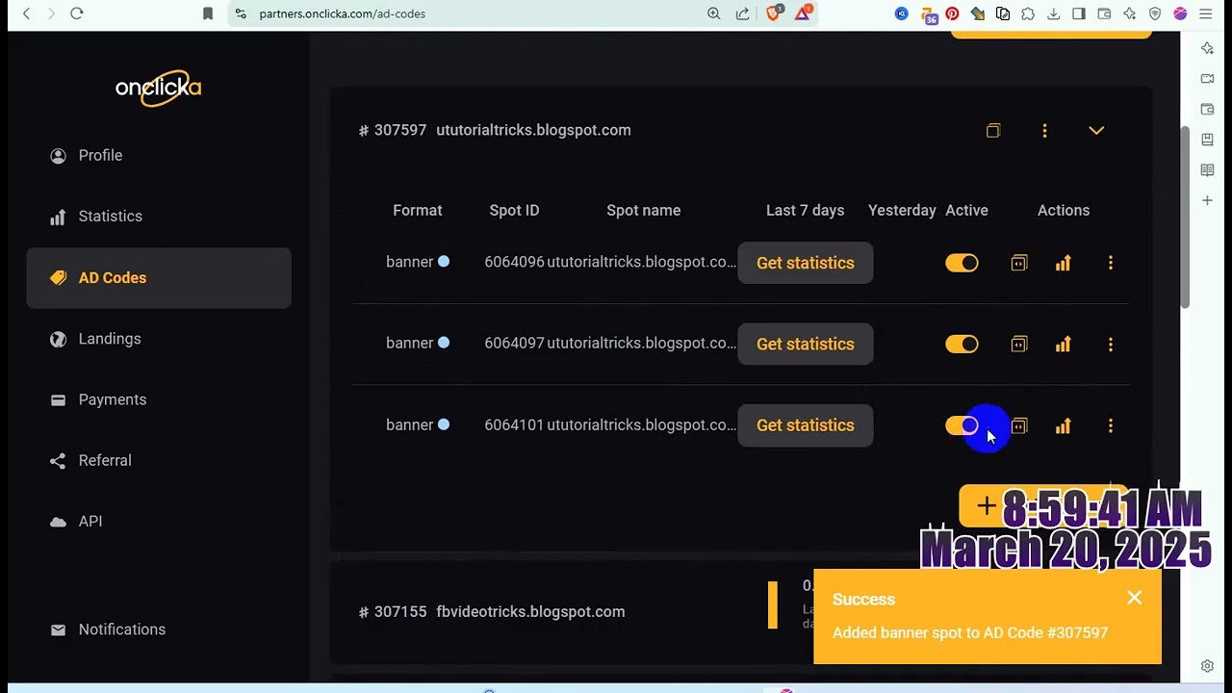Open the extensions puzzle icon
The height and width of the screenshot is (693, 1232).
(1028, 13)
